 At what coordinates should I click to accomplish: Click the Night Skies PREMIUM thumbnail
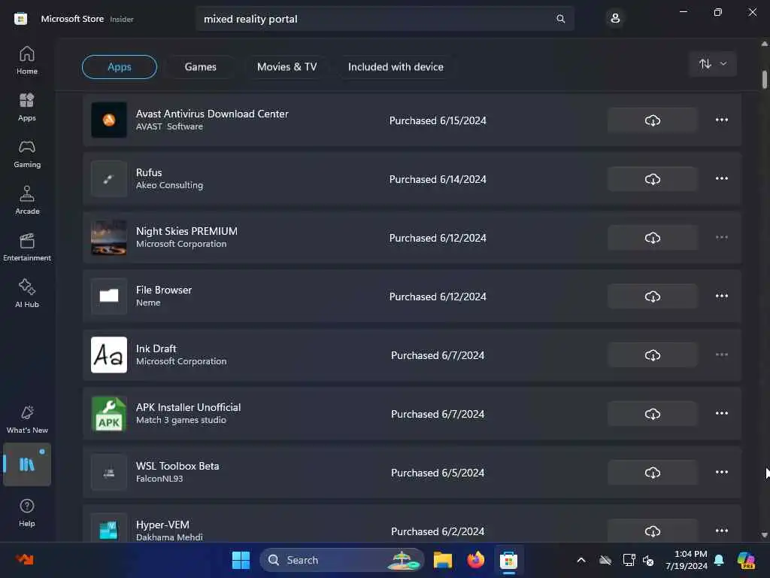click(109, 238)
